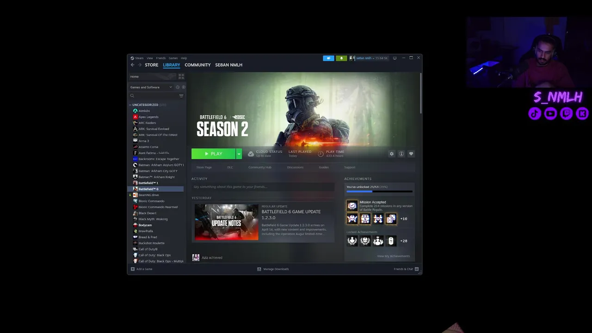Open the Store Page link

click(204, 167)
